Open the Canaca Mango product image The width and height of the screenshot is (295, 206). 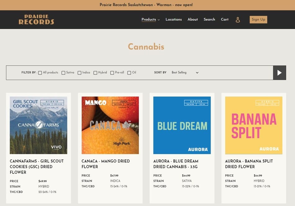(110, 125)
